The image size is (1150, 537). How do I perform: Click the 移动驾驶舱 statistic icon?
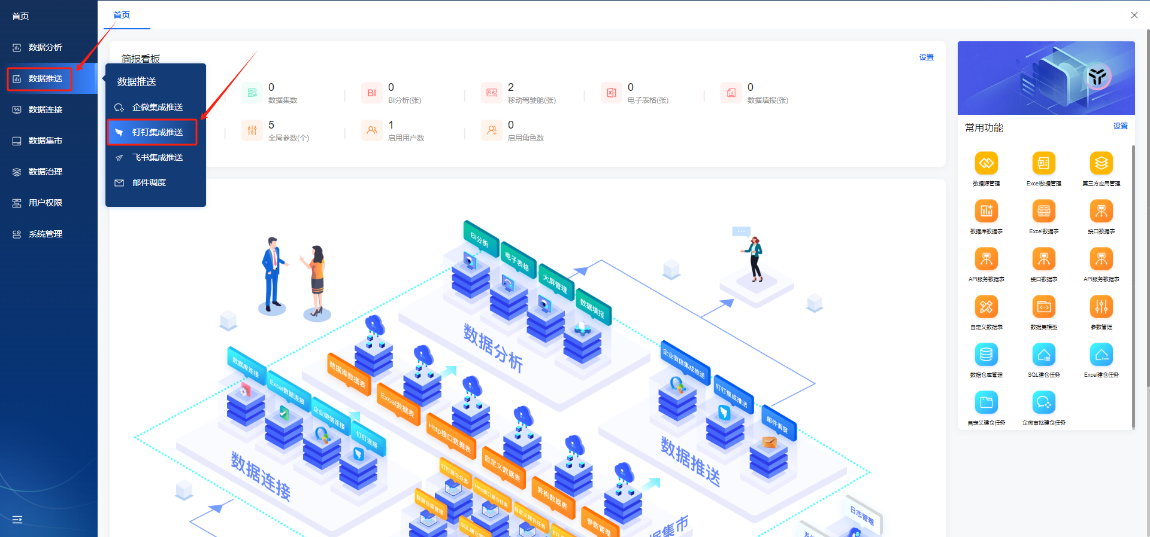click(x=492, y=93)
